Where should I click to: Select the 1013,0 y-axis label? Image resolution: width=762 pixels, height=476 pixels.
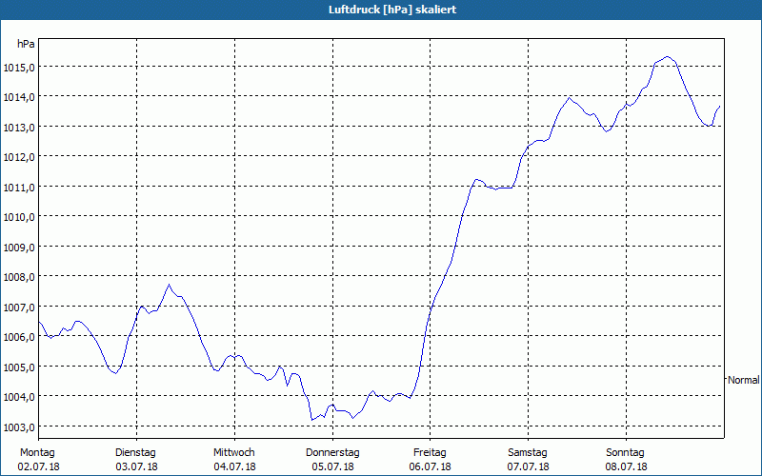point(21,127)
